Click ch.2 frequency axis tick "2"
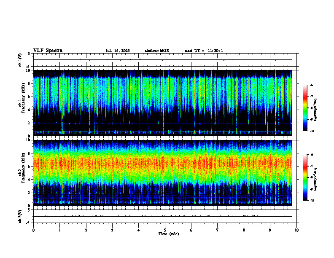 (29, 193)
